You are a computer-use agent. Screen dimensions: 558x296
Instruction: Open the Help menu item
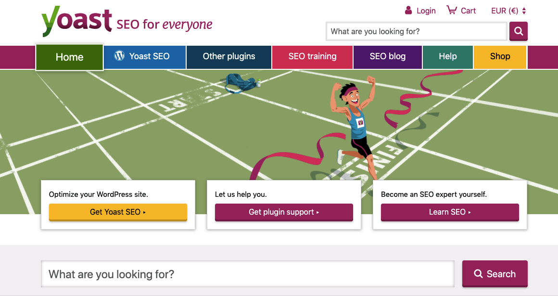pos(448,56)
